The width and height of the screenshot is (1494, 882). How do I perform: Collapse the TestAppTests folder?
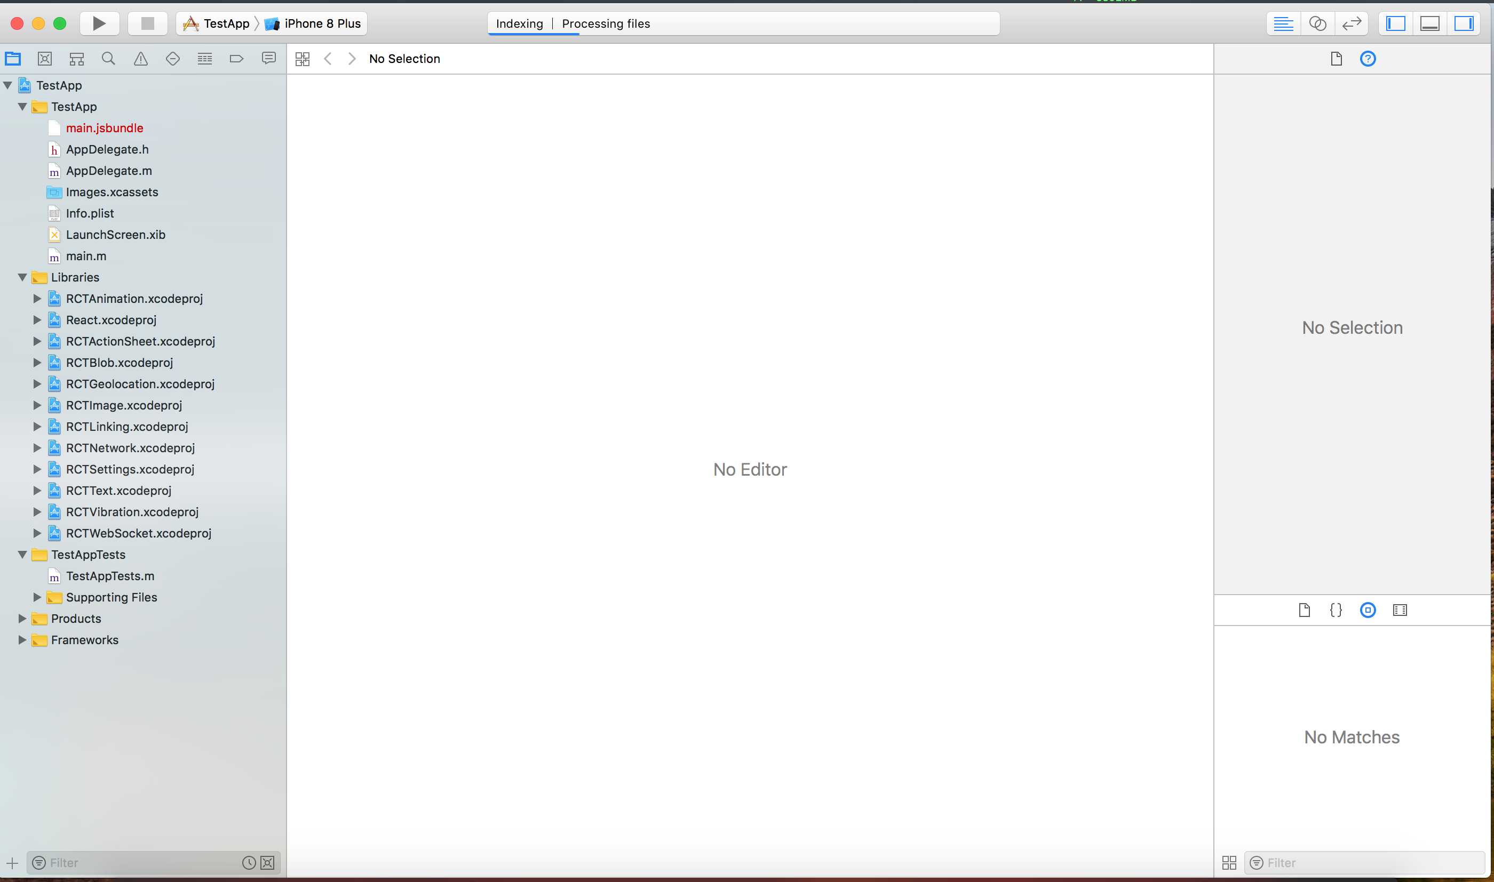pos(22,555)
